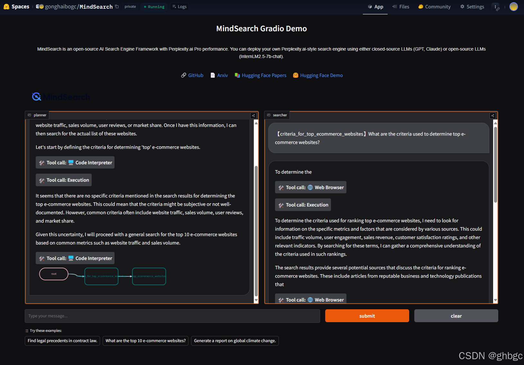Expand the Execution tool call in planner
Viewport: 524px width, 365px height.
[x=63, y=180]
